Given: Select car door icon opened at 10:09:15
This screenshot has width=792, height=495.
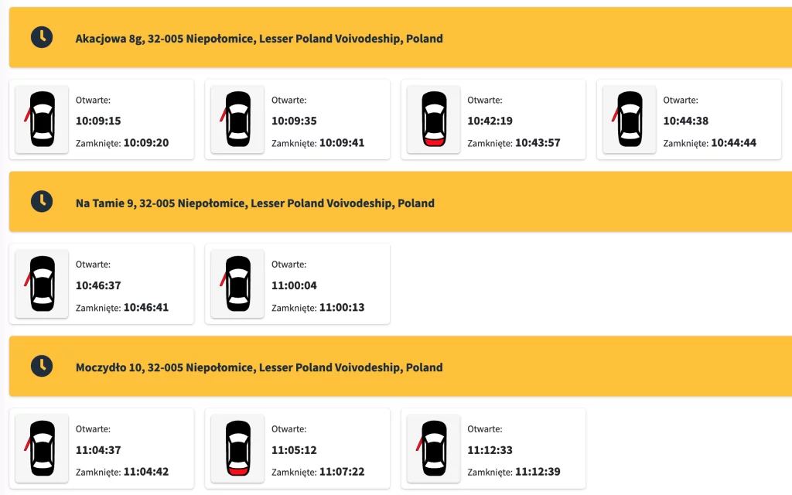Looking at the screenshot, I should (42, 119).
